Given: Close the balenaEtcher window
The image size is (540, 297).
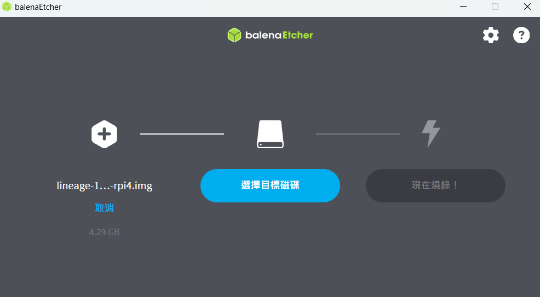Looking at the screenshot, I should point(527,7).
